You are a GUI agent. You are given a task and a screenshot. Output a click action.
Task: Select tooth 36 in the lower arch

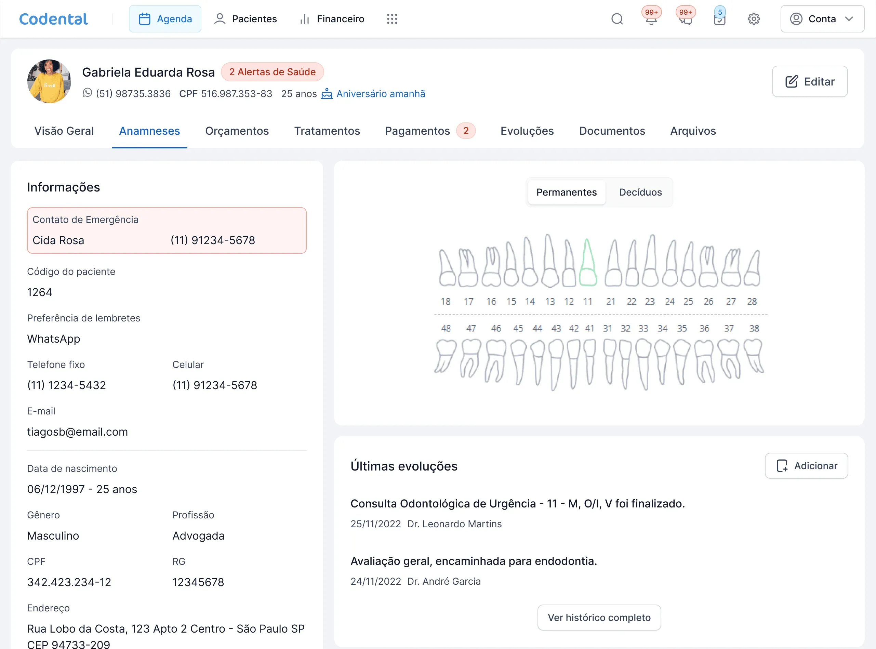(x=704, y=361)
